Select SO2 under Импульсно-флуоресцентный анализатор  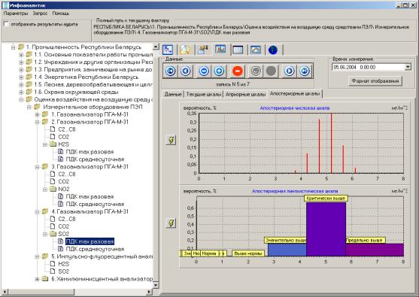point(64,271)
